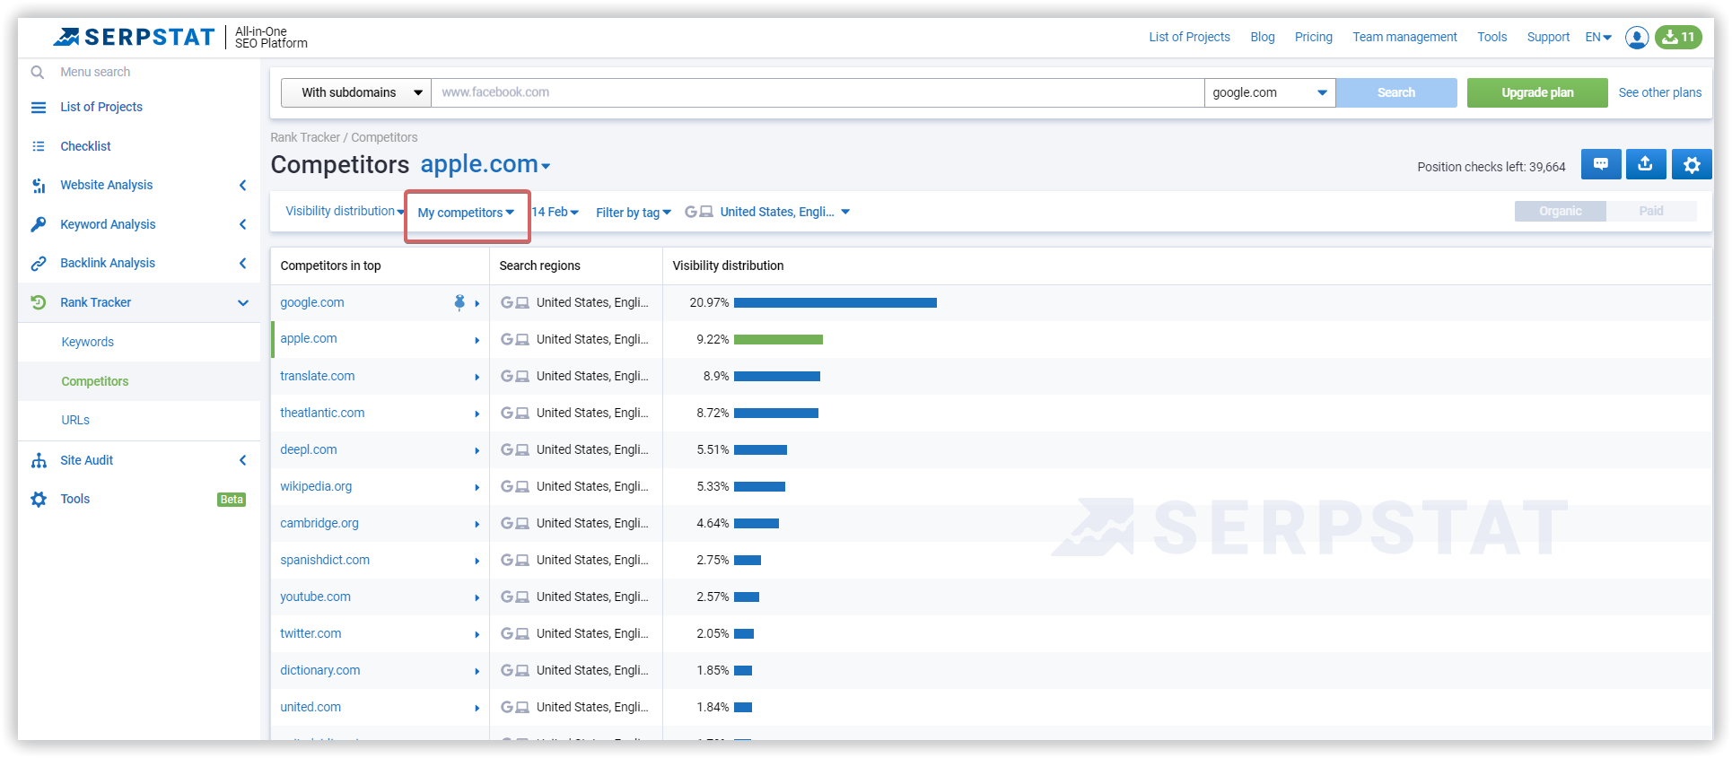Open Blog in the top navigation
The height and width of the screenshot is (758, 1732).
pos(1263,37)
